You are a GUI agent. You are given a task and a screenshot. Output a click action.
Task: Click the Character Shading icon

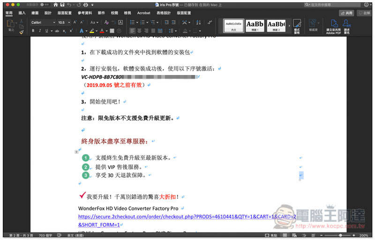click(112, 30)
